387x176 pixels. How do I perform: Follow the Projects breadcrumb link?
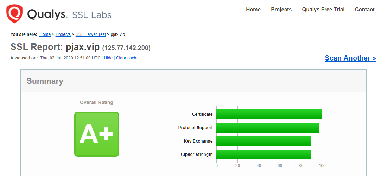(63, 34)
